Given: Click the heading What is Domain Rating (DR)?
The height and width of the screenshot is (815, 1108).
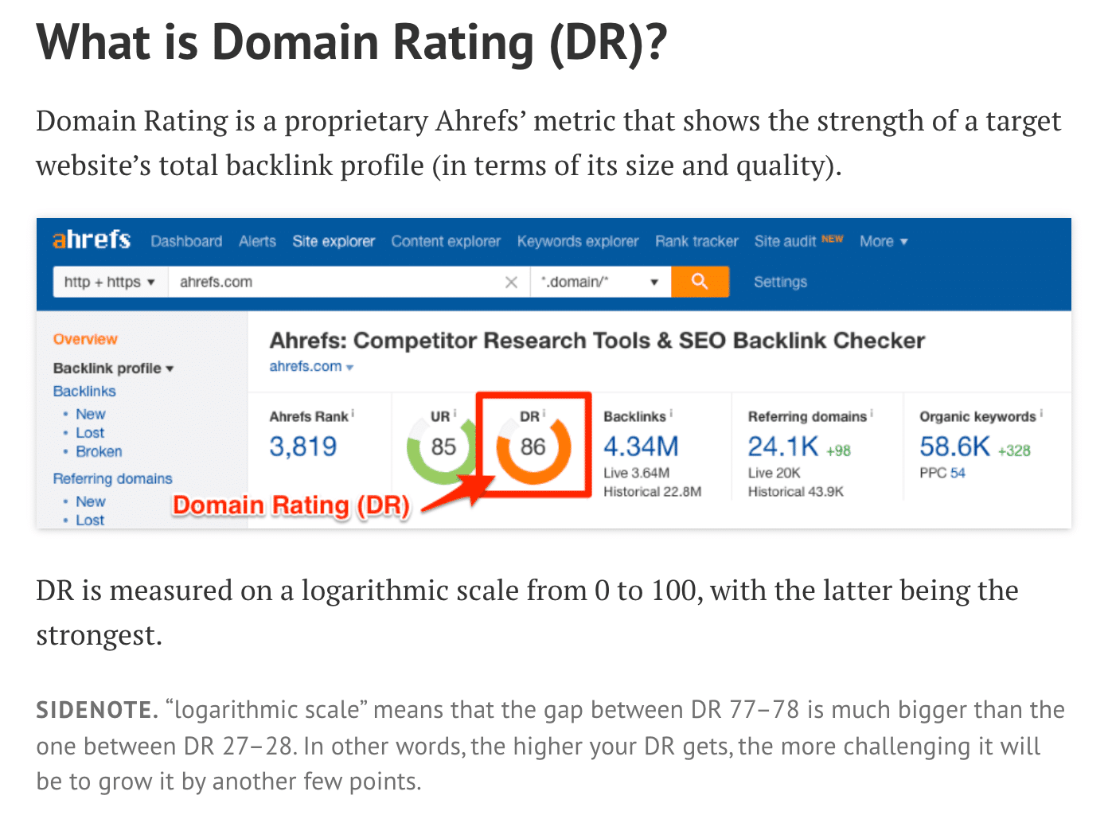Looking at the screenshot, I should (352, 42).
